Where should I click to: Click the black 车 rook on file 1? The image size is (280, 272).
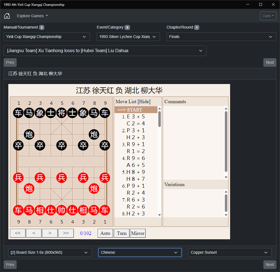click(x=18, y=113)
